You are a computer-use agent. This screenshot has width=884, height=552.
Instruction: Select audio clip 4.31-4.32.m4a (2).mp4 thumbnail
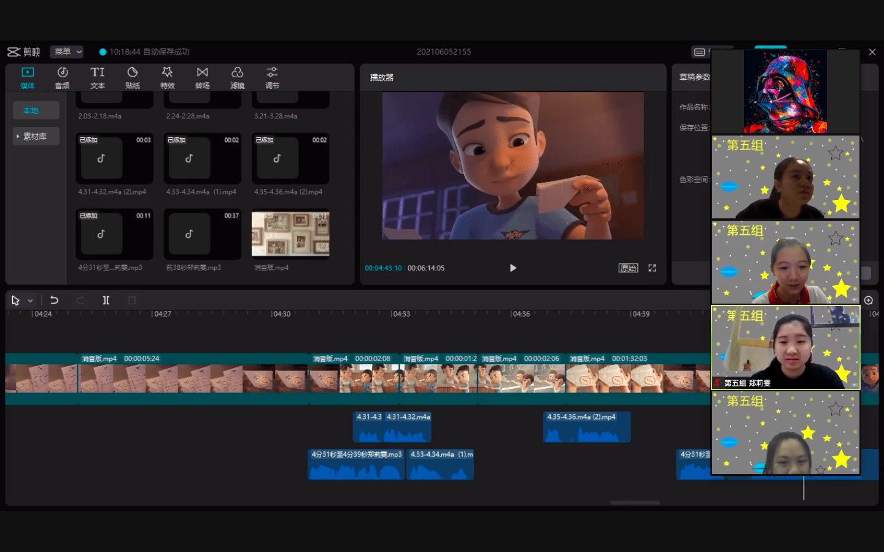tap(114, 159)
